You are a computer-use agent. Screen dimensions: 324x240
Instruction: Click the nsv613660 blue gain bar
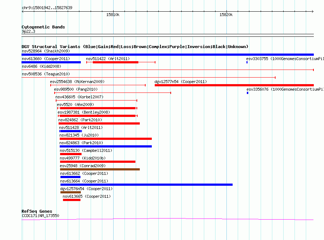(x=51, y=62)
